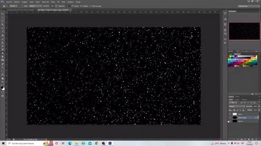This screenshot has height=146, width=261.
Task: Open the Archivo menu
Action: click(9, 2)
